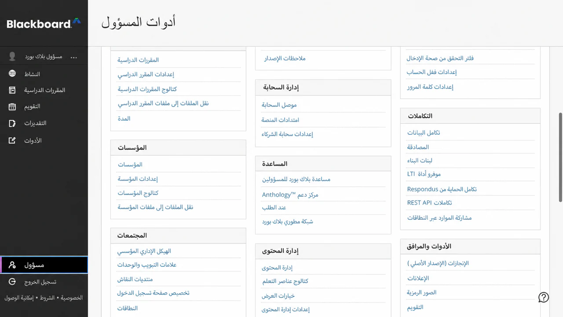Click the sign-out icon for تسجيل الخروج
563x317 pixels.
click(x=12, y=282)
